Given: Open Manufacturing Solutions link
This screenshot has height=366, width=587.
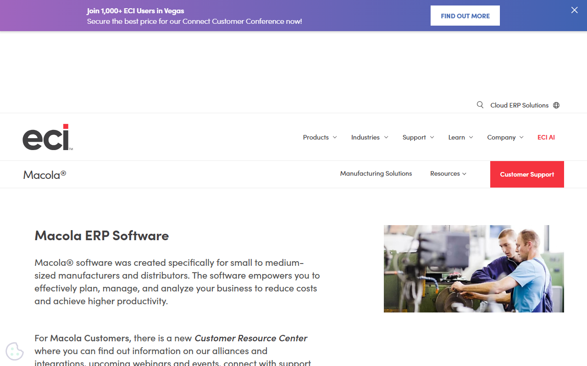Looking at the screenshot, I should pyautogui.click(x=376, y=173).
